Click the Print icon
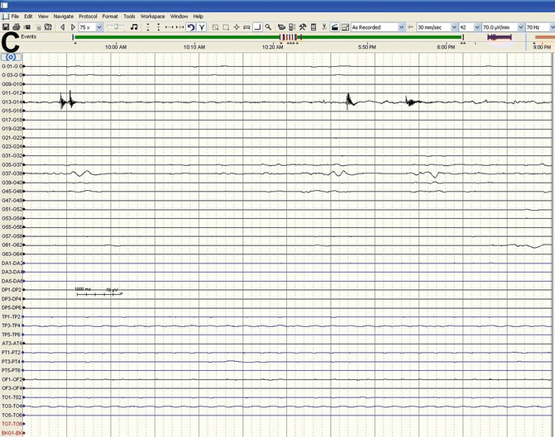 click(16, 27)
